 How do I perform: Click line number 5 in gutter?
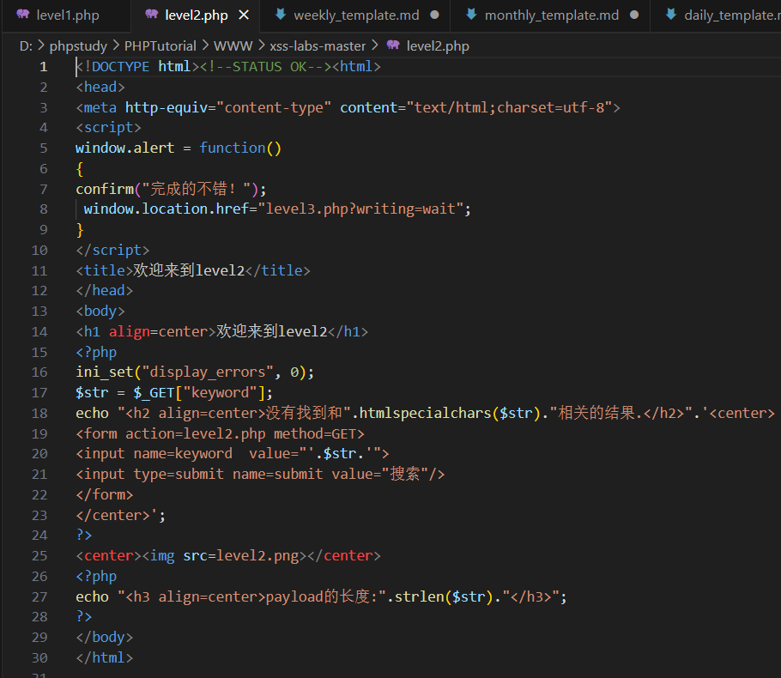coord(43,148)
